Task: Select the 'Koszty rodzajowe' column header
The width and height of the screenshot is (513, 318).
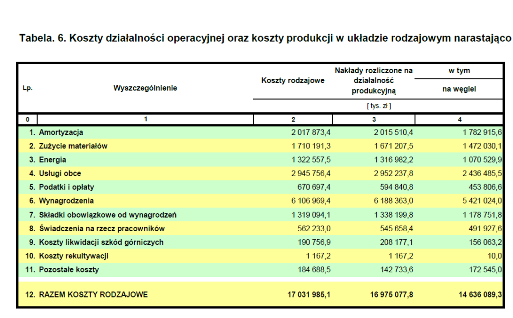Action: pos(293,81)
